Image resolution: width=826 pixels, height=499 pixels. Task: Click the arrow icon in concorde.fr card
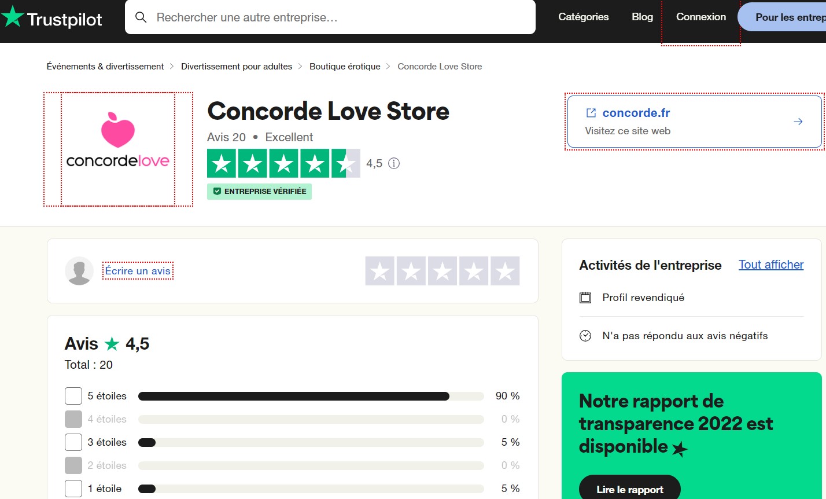(798, 122)
